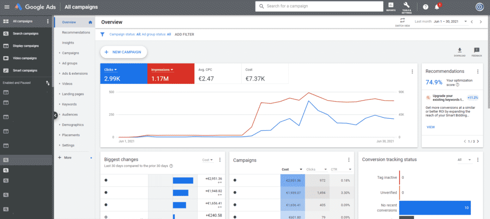Open Campaigns card three-dot menu

(349, 160)
